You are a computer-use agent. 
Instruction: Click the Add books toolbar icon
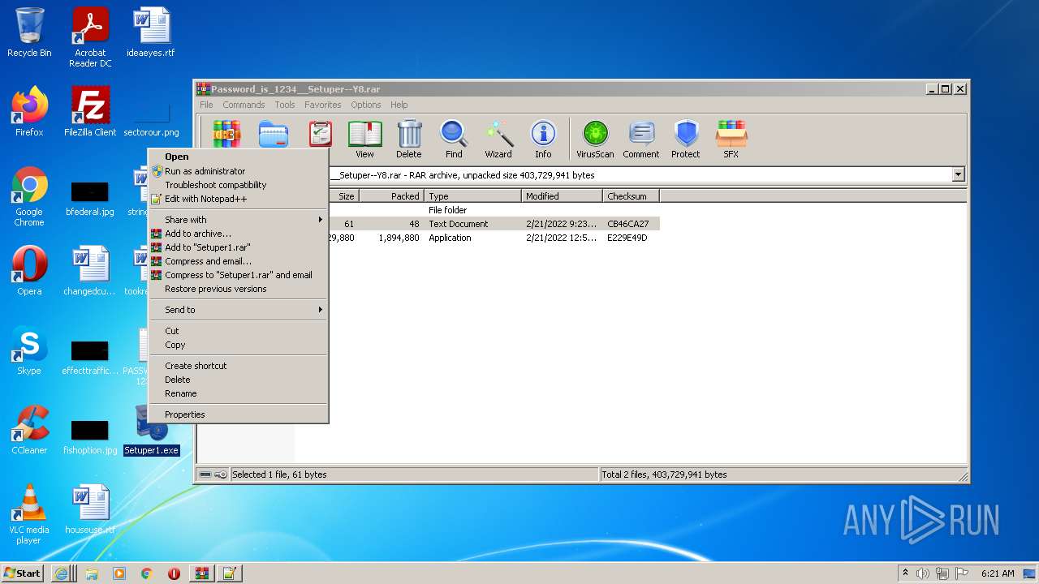click(x=226, y=134)
